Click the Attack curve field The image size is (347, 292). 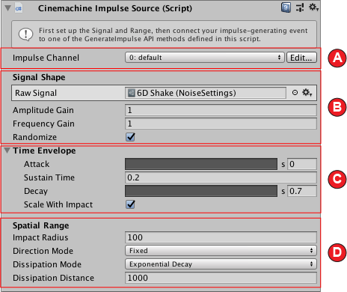pyautogui.click(x=201, y=164)
